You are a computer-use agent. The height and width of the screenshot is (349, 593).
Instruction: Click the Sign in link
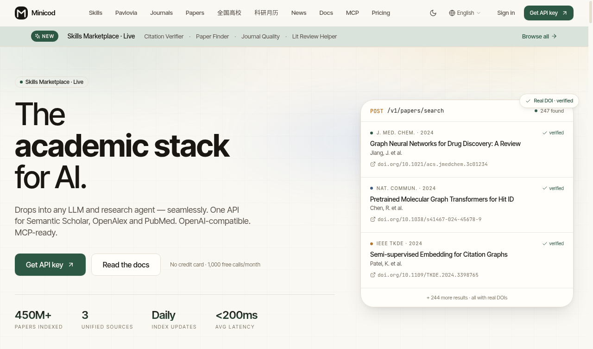click(506, 13)
